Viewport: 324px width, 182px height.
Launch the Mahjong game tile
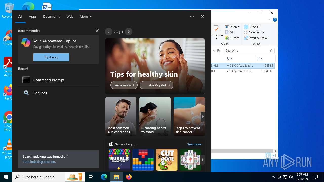point(190,160)
